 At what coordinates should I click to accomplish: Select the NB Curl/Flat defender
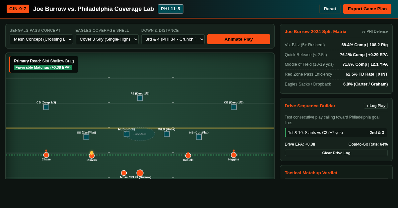tap(199, 137)
